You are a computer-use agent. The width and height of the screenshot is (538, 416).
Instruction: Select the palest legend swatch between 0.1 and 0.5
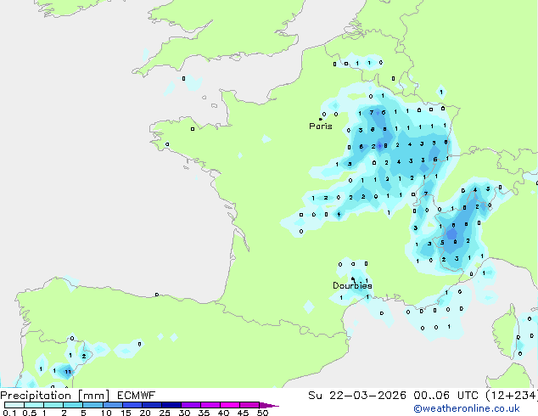14,405
